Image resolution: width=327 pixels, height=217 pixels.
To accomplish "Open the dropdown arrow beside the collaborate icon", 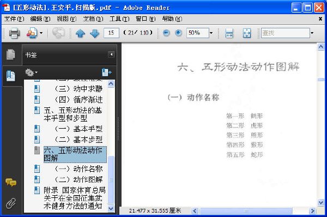I will pyautogui.click(x=41, y=33).
